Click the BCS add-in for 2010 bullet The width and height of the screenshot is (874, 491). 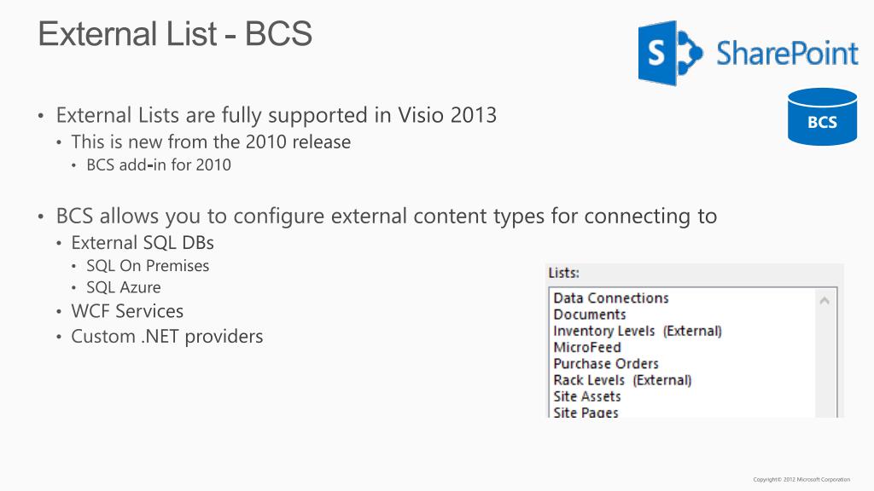(158, 165)
